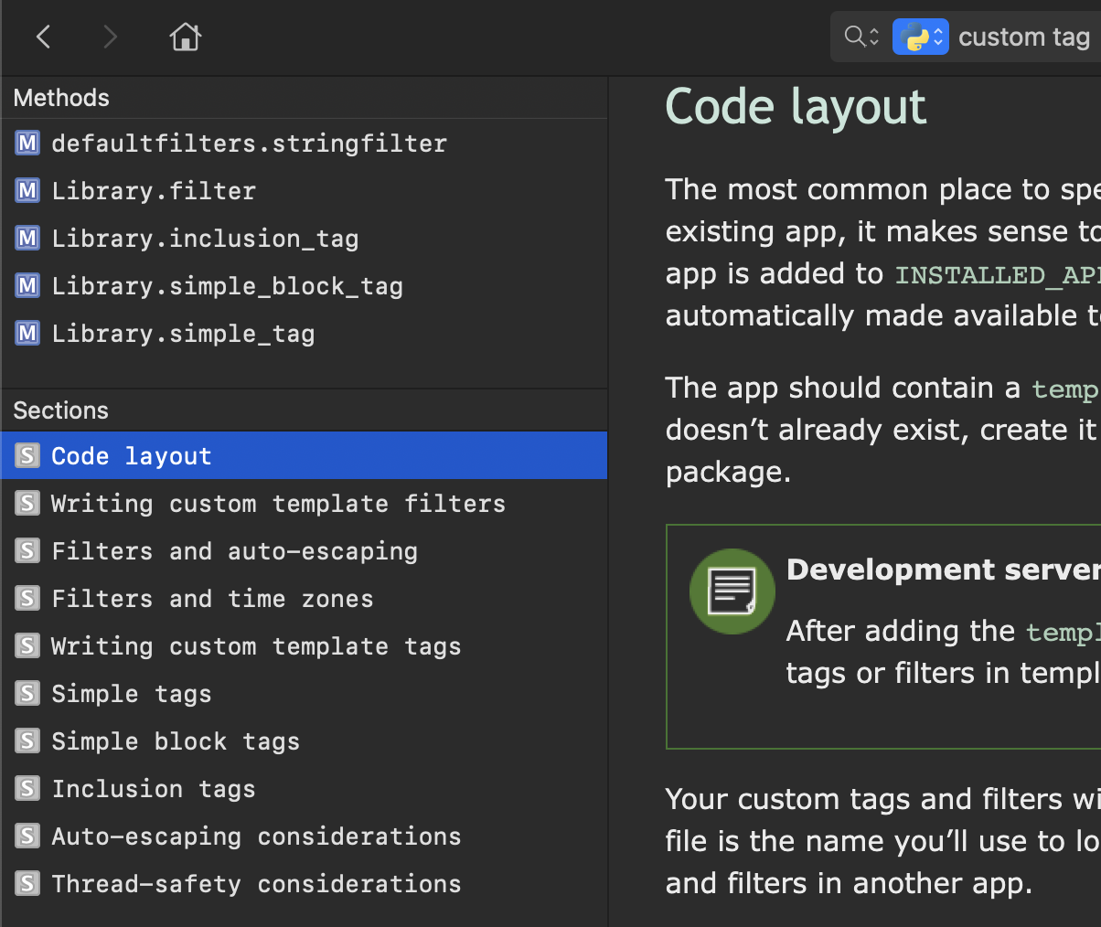Viewport: 1101px width, 927px height.
Task: Go to Filters and auto-escaping section
Action: [234, 551]
